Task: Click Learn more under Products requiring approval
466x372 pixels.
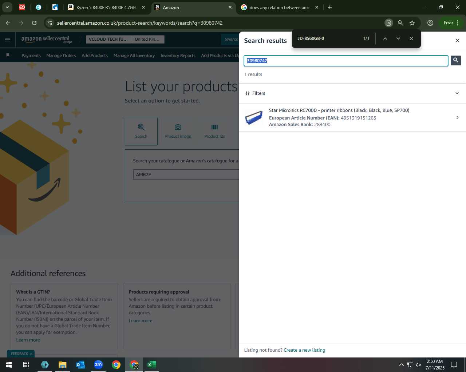Action: [141, 321]
